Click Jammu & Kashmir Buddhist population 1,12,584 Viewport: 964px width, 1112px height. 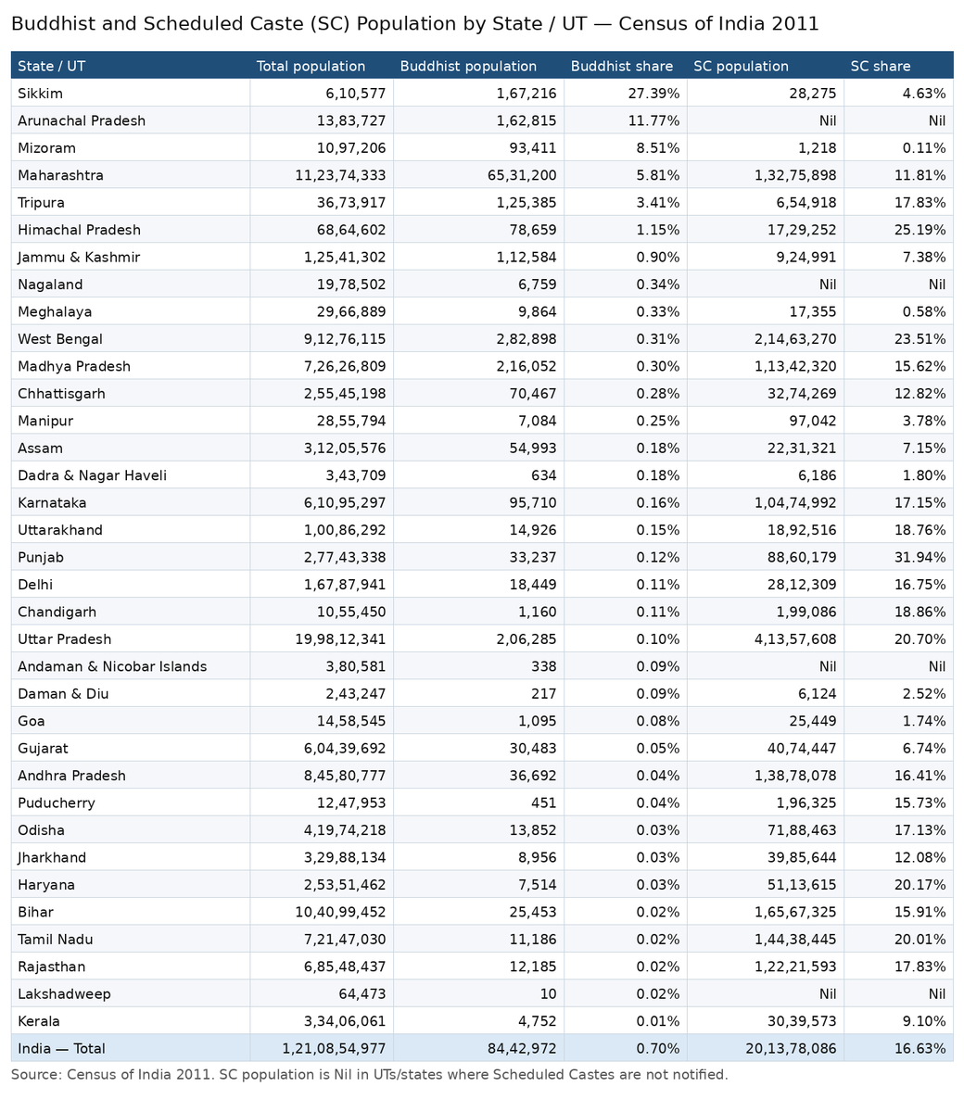[478, 257]
